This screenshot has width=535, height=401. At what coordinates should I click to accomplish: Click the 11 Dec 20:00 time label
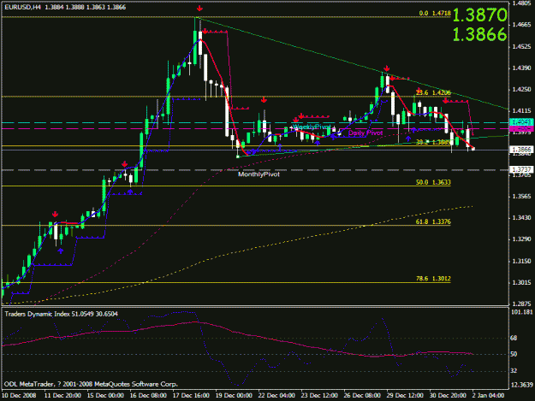62,396
